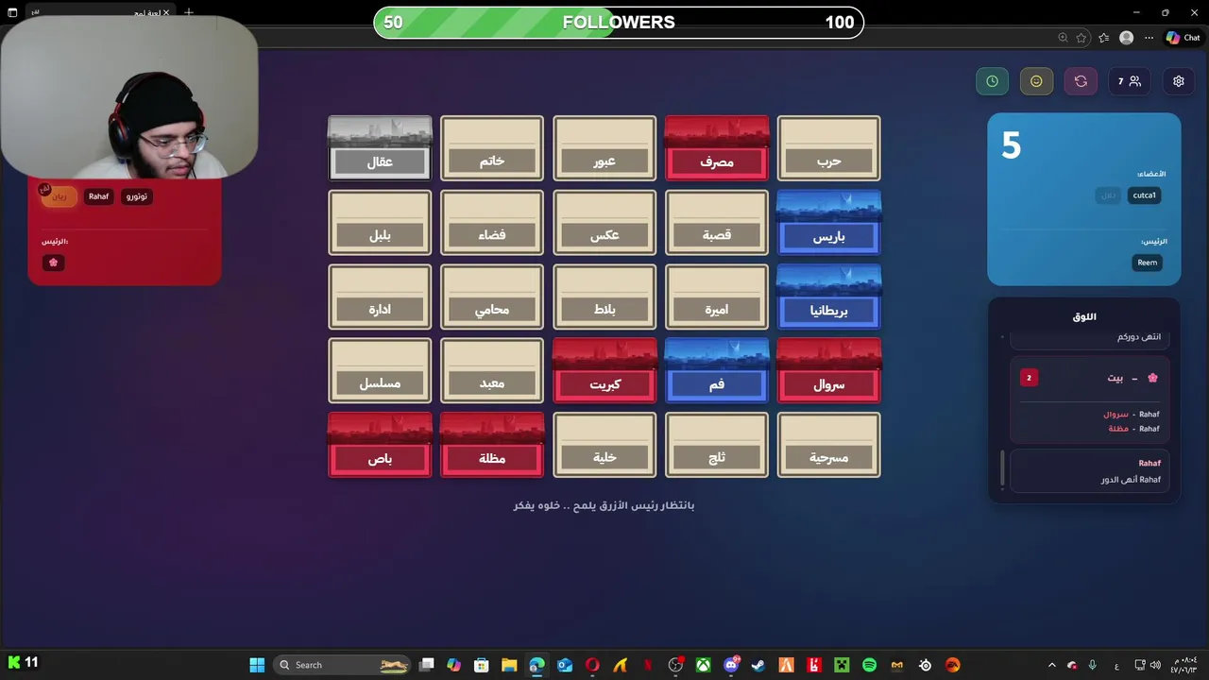Select the word card حرب
Viewport: 1209px width, 680px height.
[829, 148]
